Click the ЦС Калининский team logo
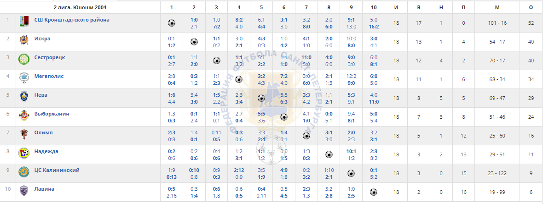Viewport: 543px width, 204px height. click(23, 171)
